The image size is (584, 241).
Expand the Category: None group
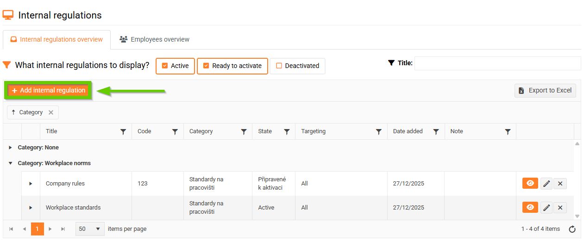point(11,148)
